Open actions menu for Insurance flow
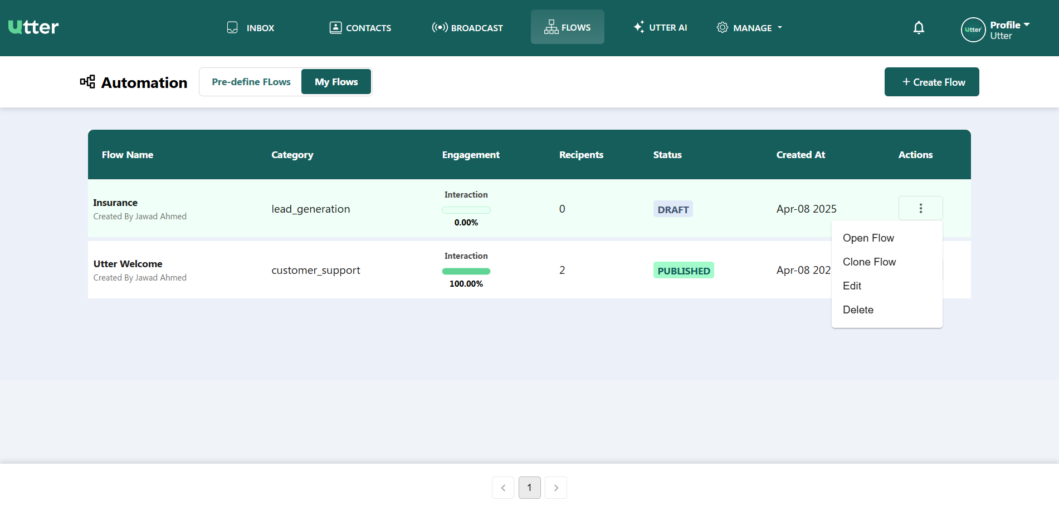 point(920,208)
